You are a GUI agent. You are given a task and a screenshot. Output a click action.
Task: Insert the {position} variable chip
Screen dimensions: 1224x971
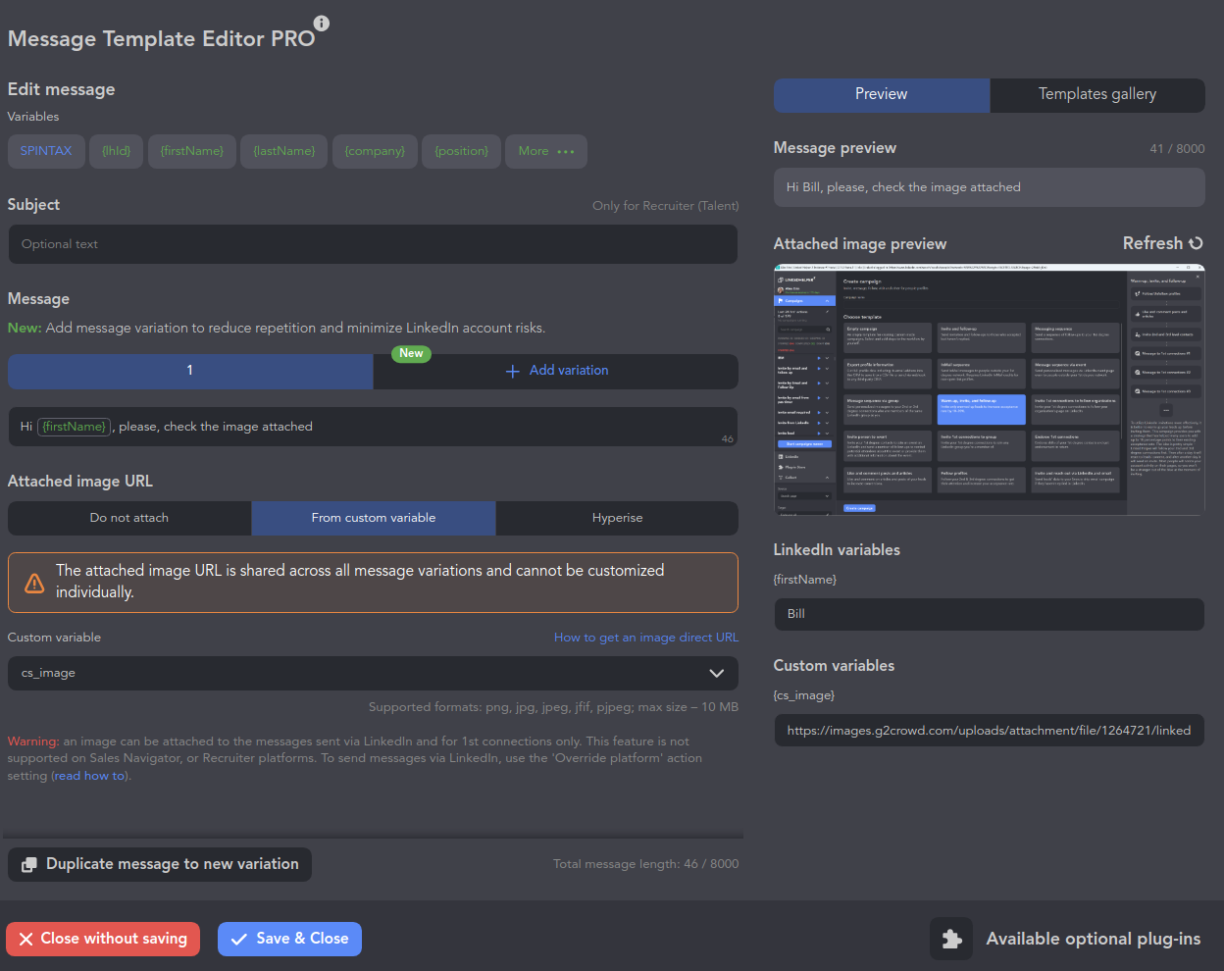click(461, 151)
